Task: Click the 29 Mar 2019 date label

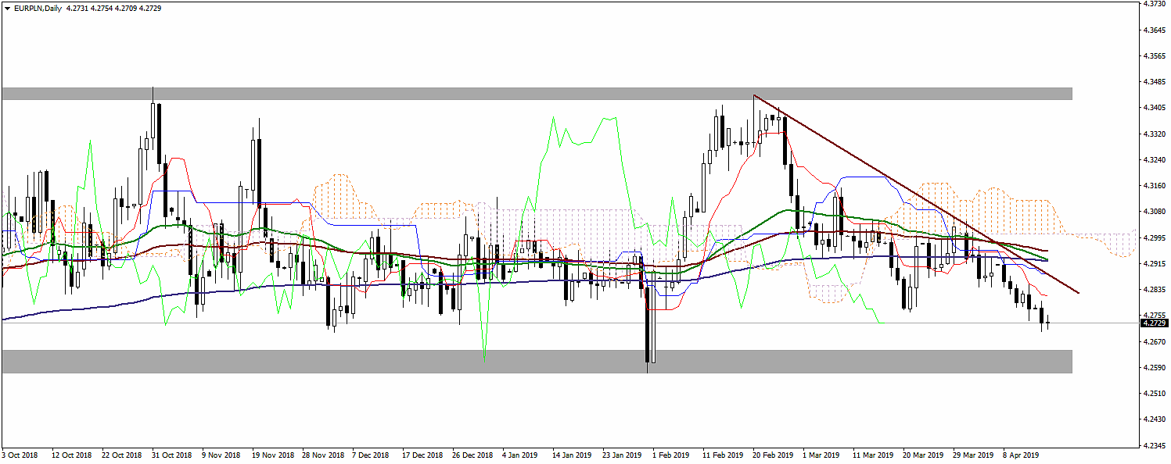Action: 972,455
